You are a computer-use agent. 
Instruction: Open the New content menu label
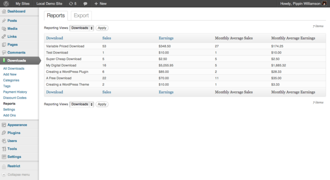coord(103,4)
